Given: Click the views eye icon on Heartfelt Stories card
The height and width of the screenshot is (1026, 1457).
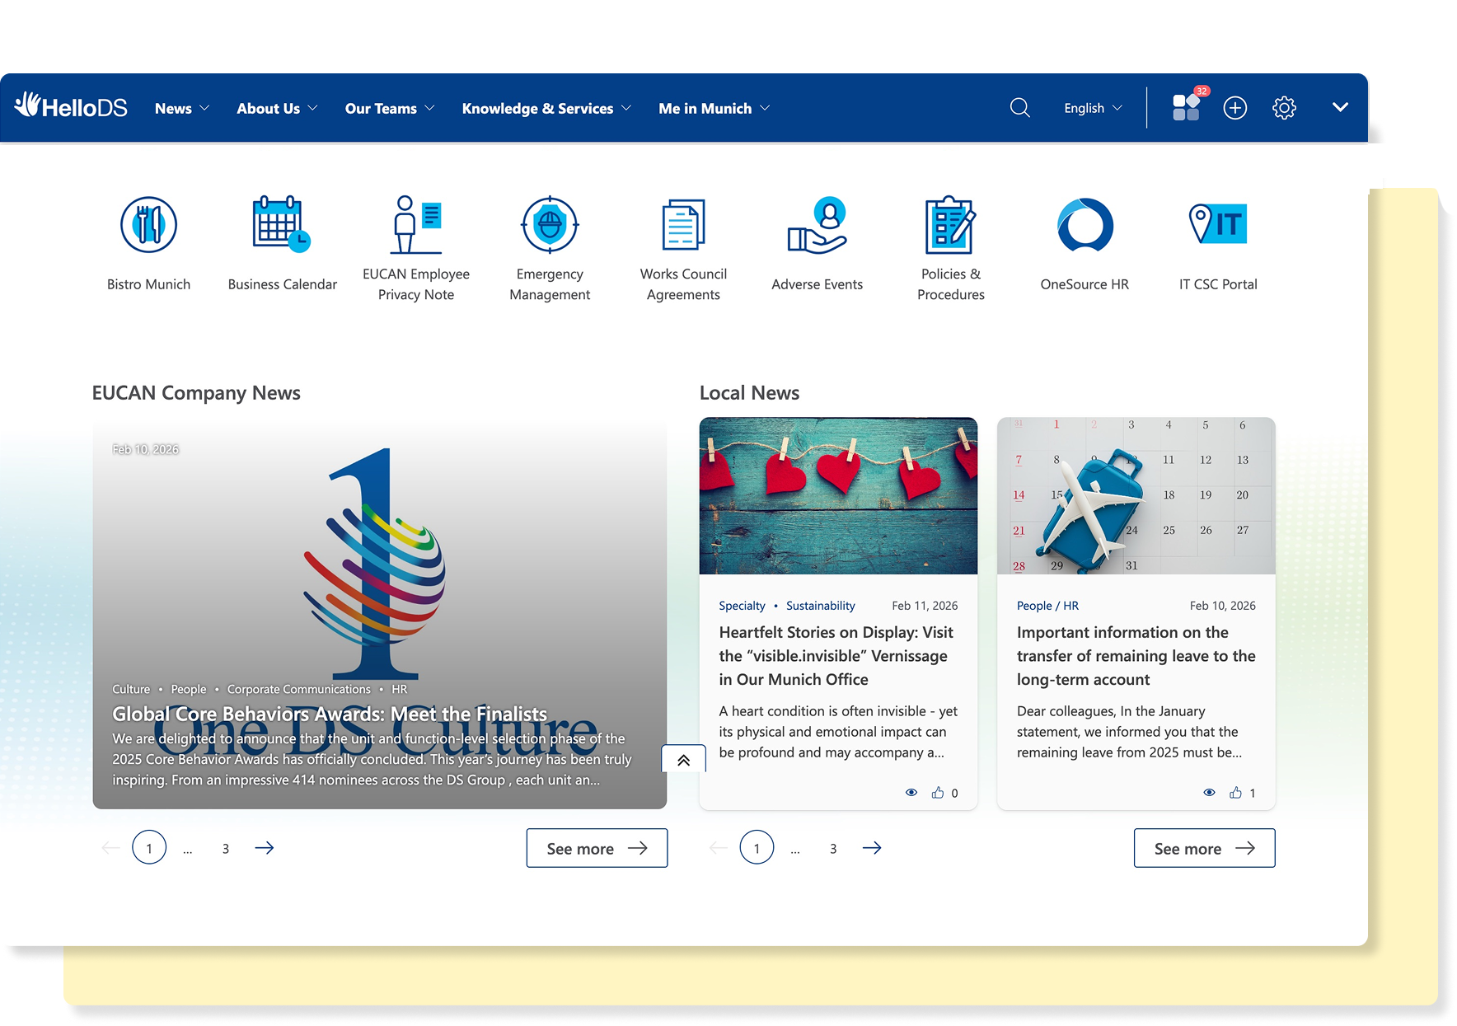Looking at the screenshot, I should click(911, 793).
